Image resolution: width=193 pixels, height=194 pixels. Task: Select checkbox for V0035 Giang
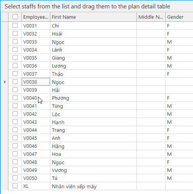point(15,58)
